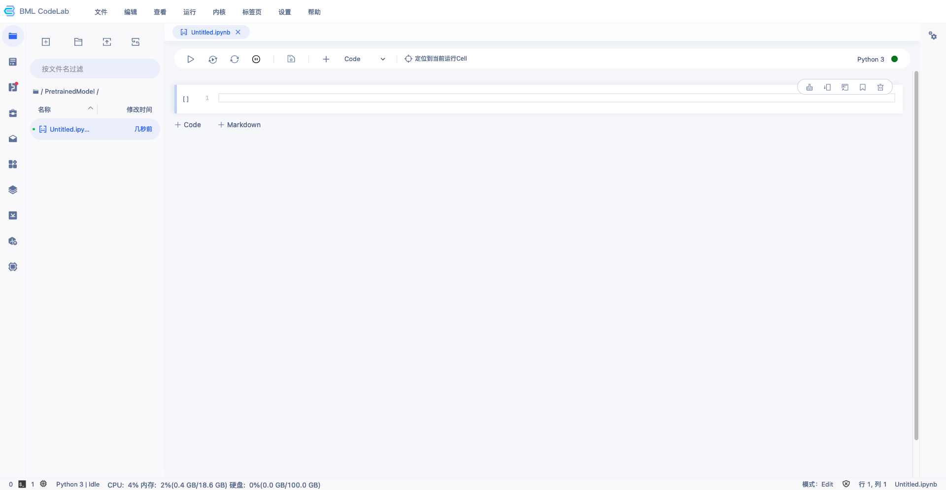Click the interrupt kernel pause icon
The height and width of the screenshot is (490, 946).
(256, 59)
